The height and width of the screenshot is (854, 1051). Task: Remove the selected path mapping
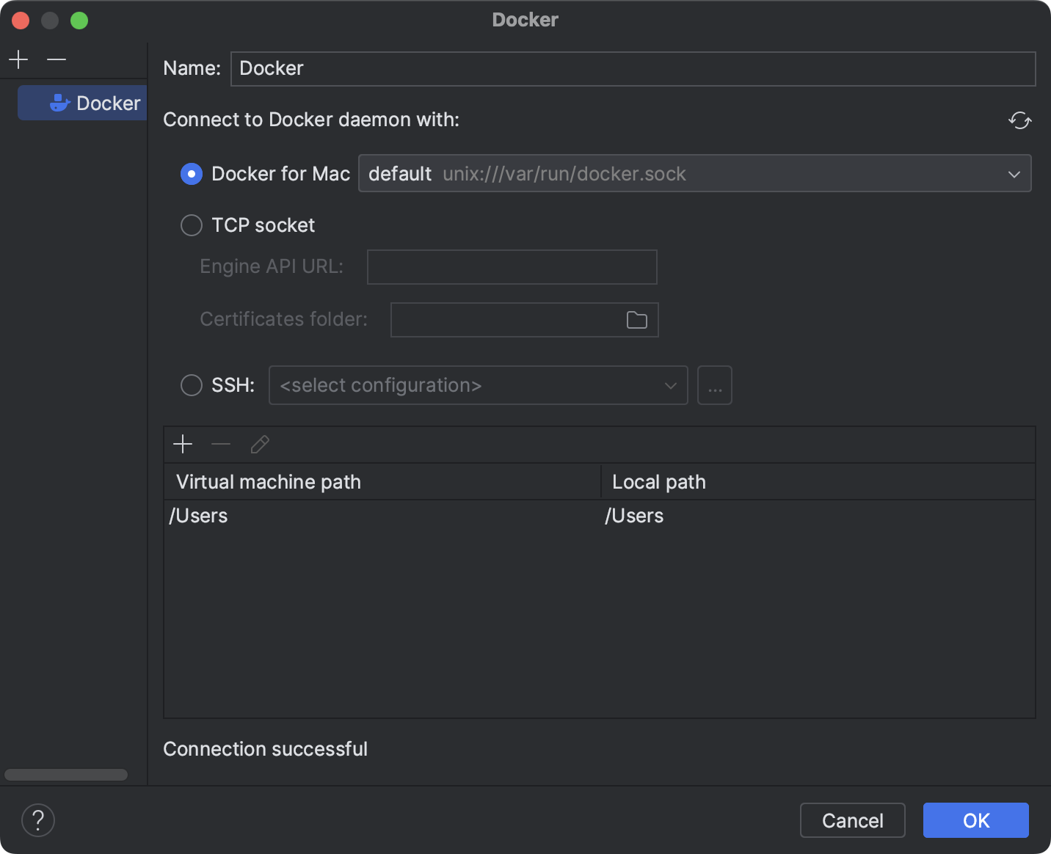220,444
